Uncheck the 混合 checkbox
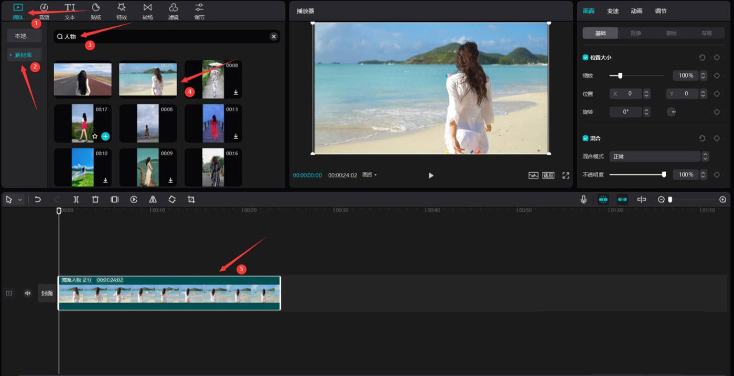This screenshot has width=734, height=376. pos(586,138)
